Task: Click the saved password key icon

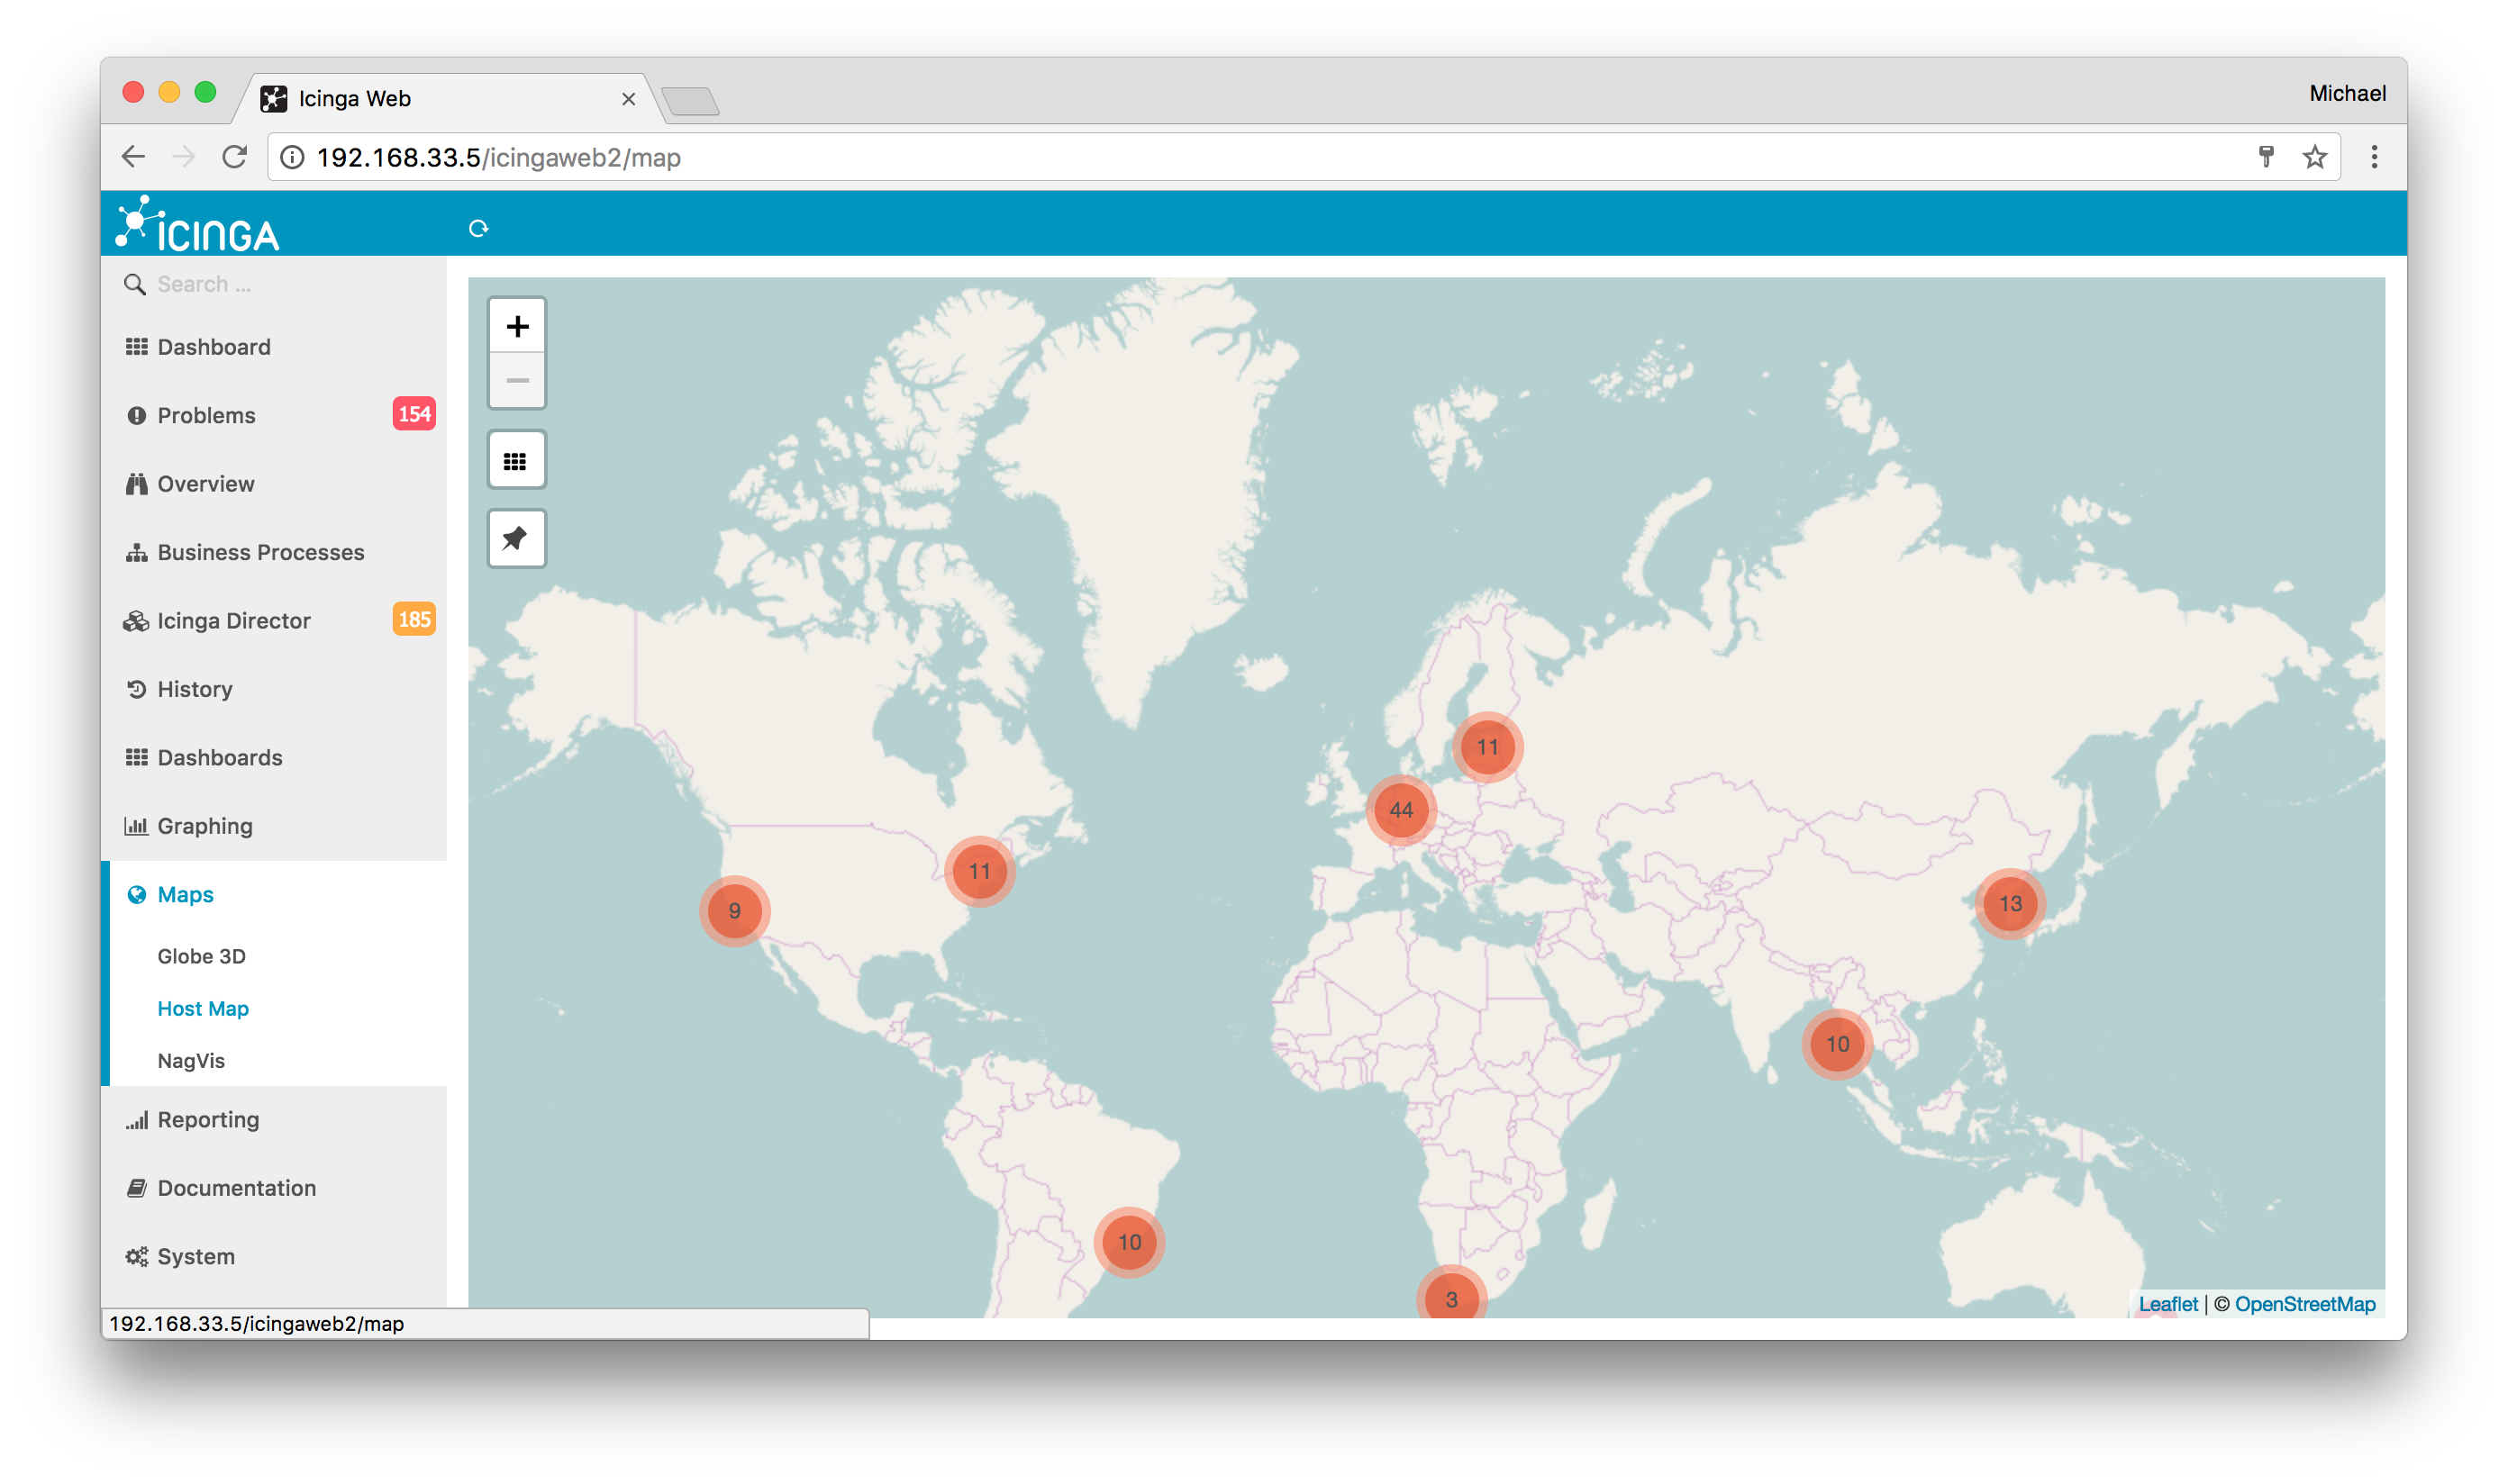Action: [2266, 157]
